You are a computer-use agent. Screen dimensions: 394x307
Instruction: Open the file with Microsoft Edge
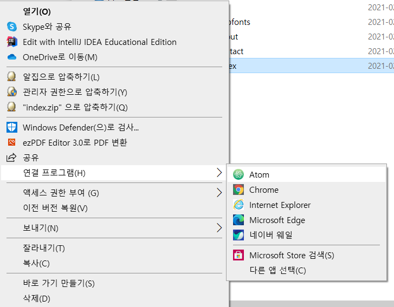306,220
